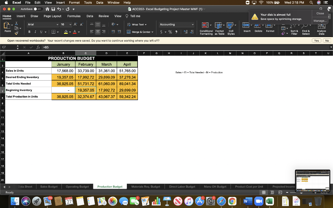
Task: Click Manage in the disk full notification
Action: click(320, 20)
